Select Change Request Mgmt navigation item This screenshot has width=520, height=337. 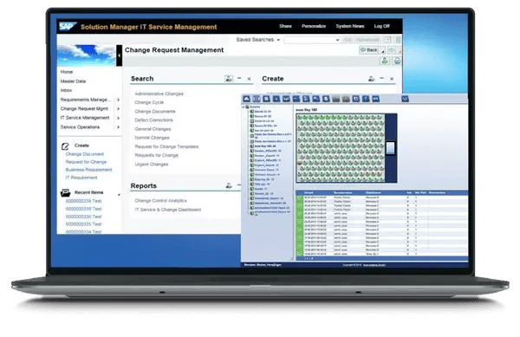pyautogui.click(x=84, y=108)
